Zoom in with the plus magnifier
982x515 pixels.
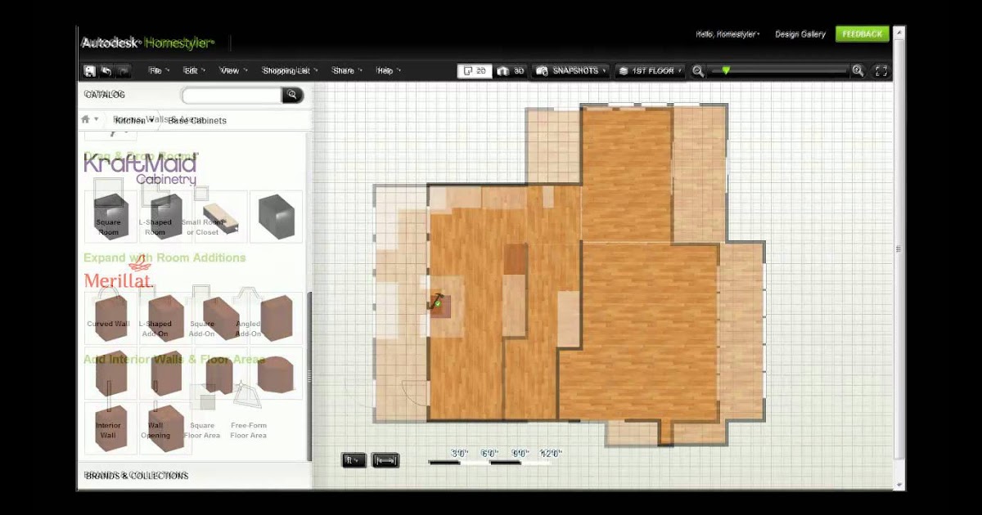858,71
